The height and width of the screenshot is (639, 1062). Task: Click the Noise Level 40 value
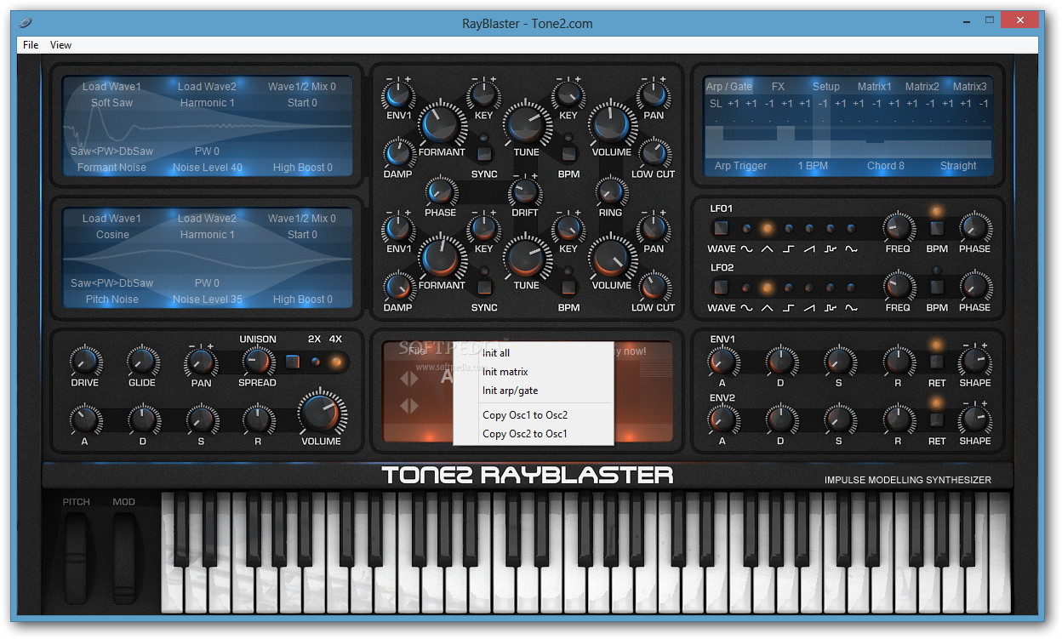coord(207,168)
